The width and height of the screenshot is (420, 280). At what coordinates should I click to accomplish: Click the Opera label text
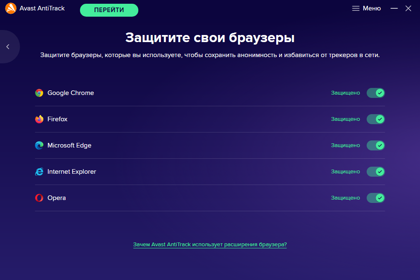[57, 198]
